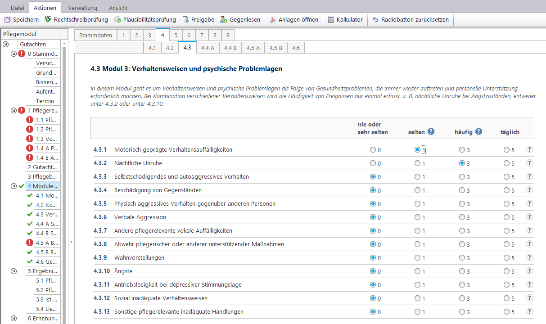Open help icon for row 4.3.7

click(x=529, y=231)
